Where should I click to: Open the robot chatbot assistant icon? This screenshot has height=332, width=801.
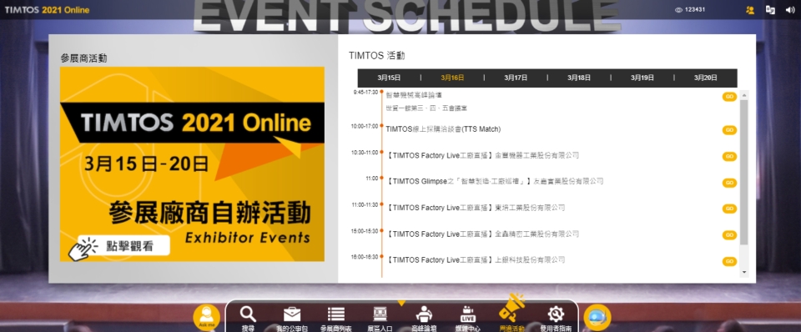[597, 317]
